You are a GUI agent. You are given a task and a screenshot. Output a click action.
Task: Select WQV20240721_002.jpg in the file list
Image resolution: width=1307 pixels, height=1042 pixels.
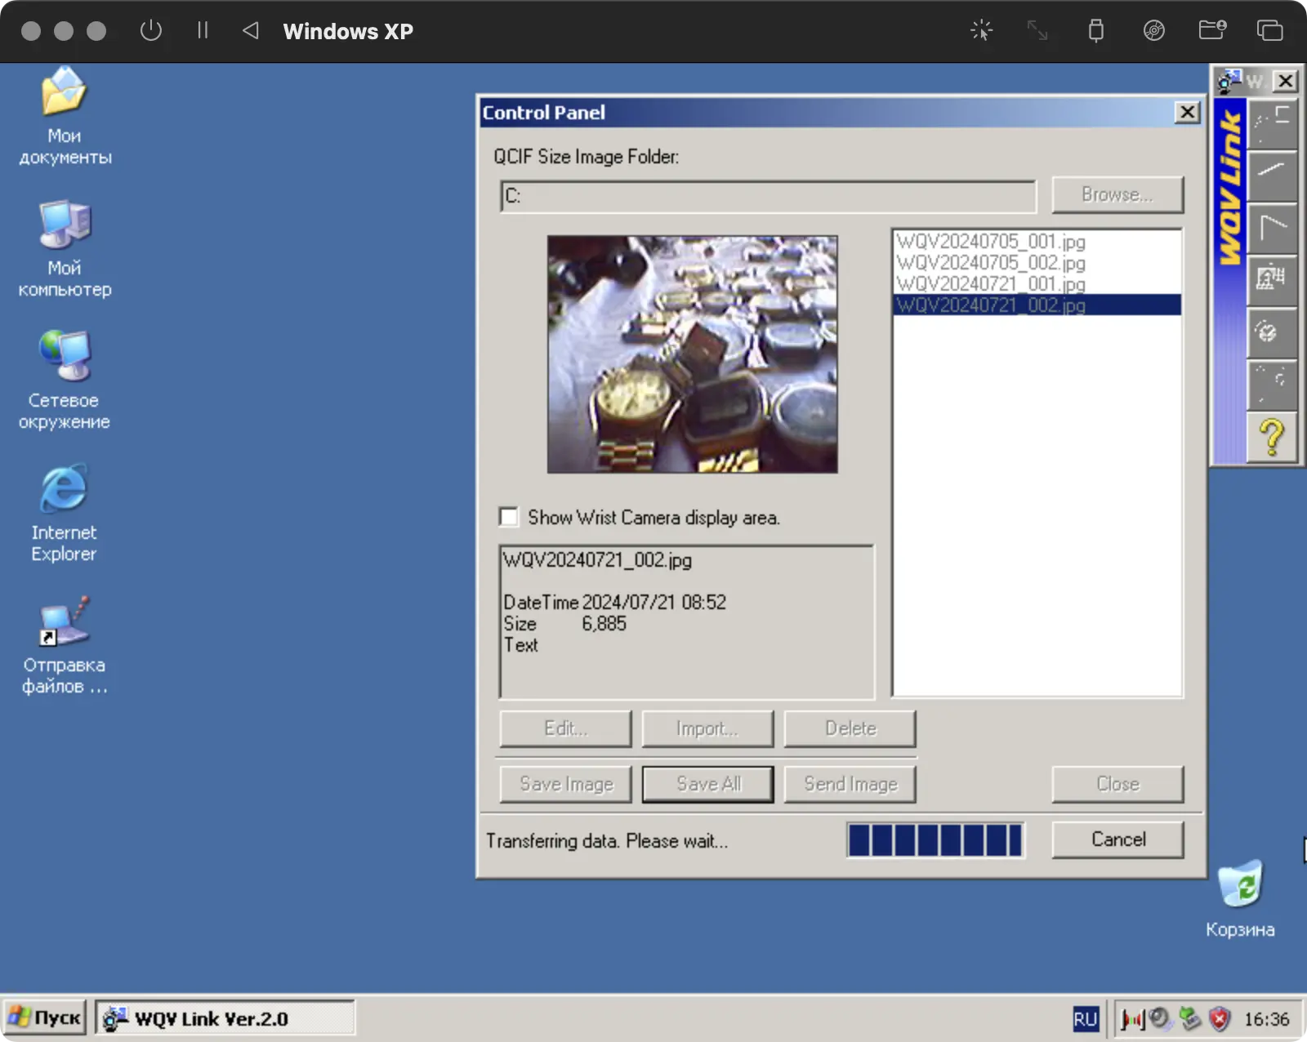[x=1037, y=305]
